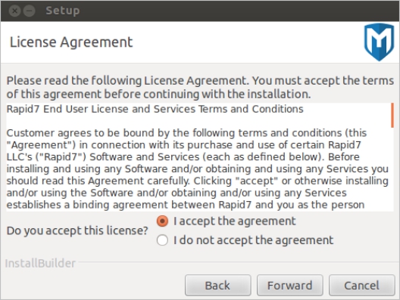Click the Metasploit shield logo
Viewport: 400px width, 300px height.
pos(379,42)
